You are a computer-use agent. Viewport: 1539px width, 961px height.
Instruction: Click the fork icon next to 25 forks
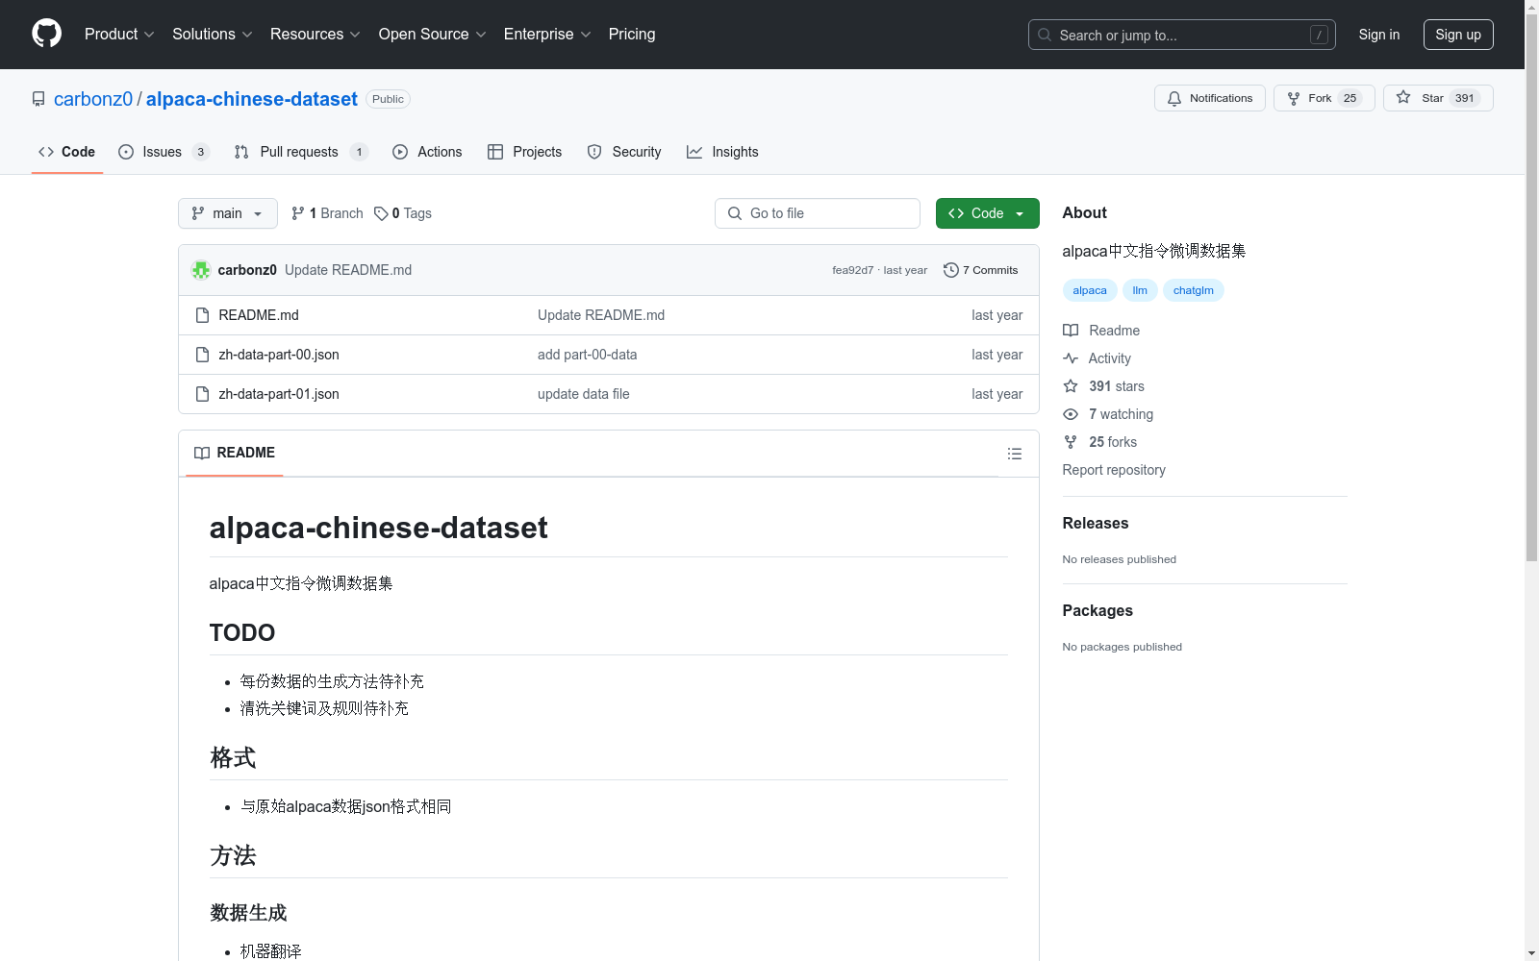point(1071,442)
